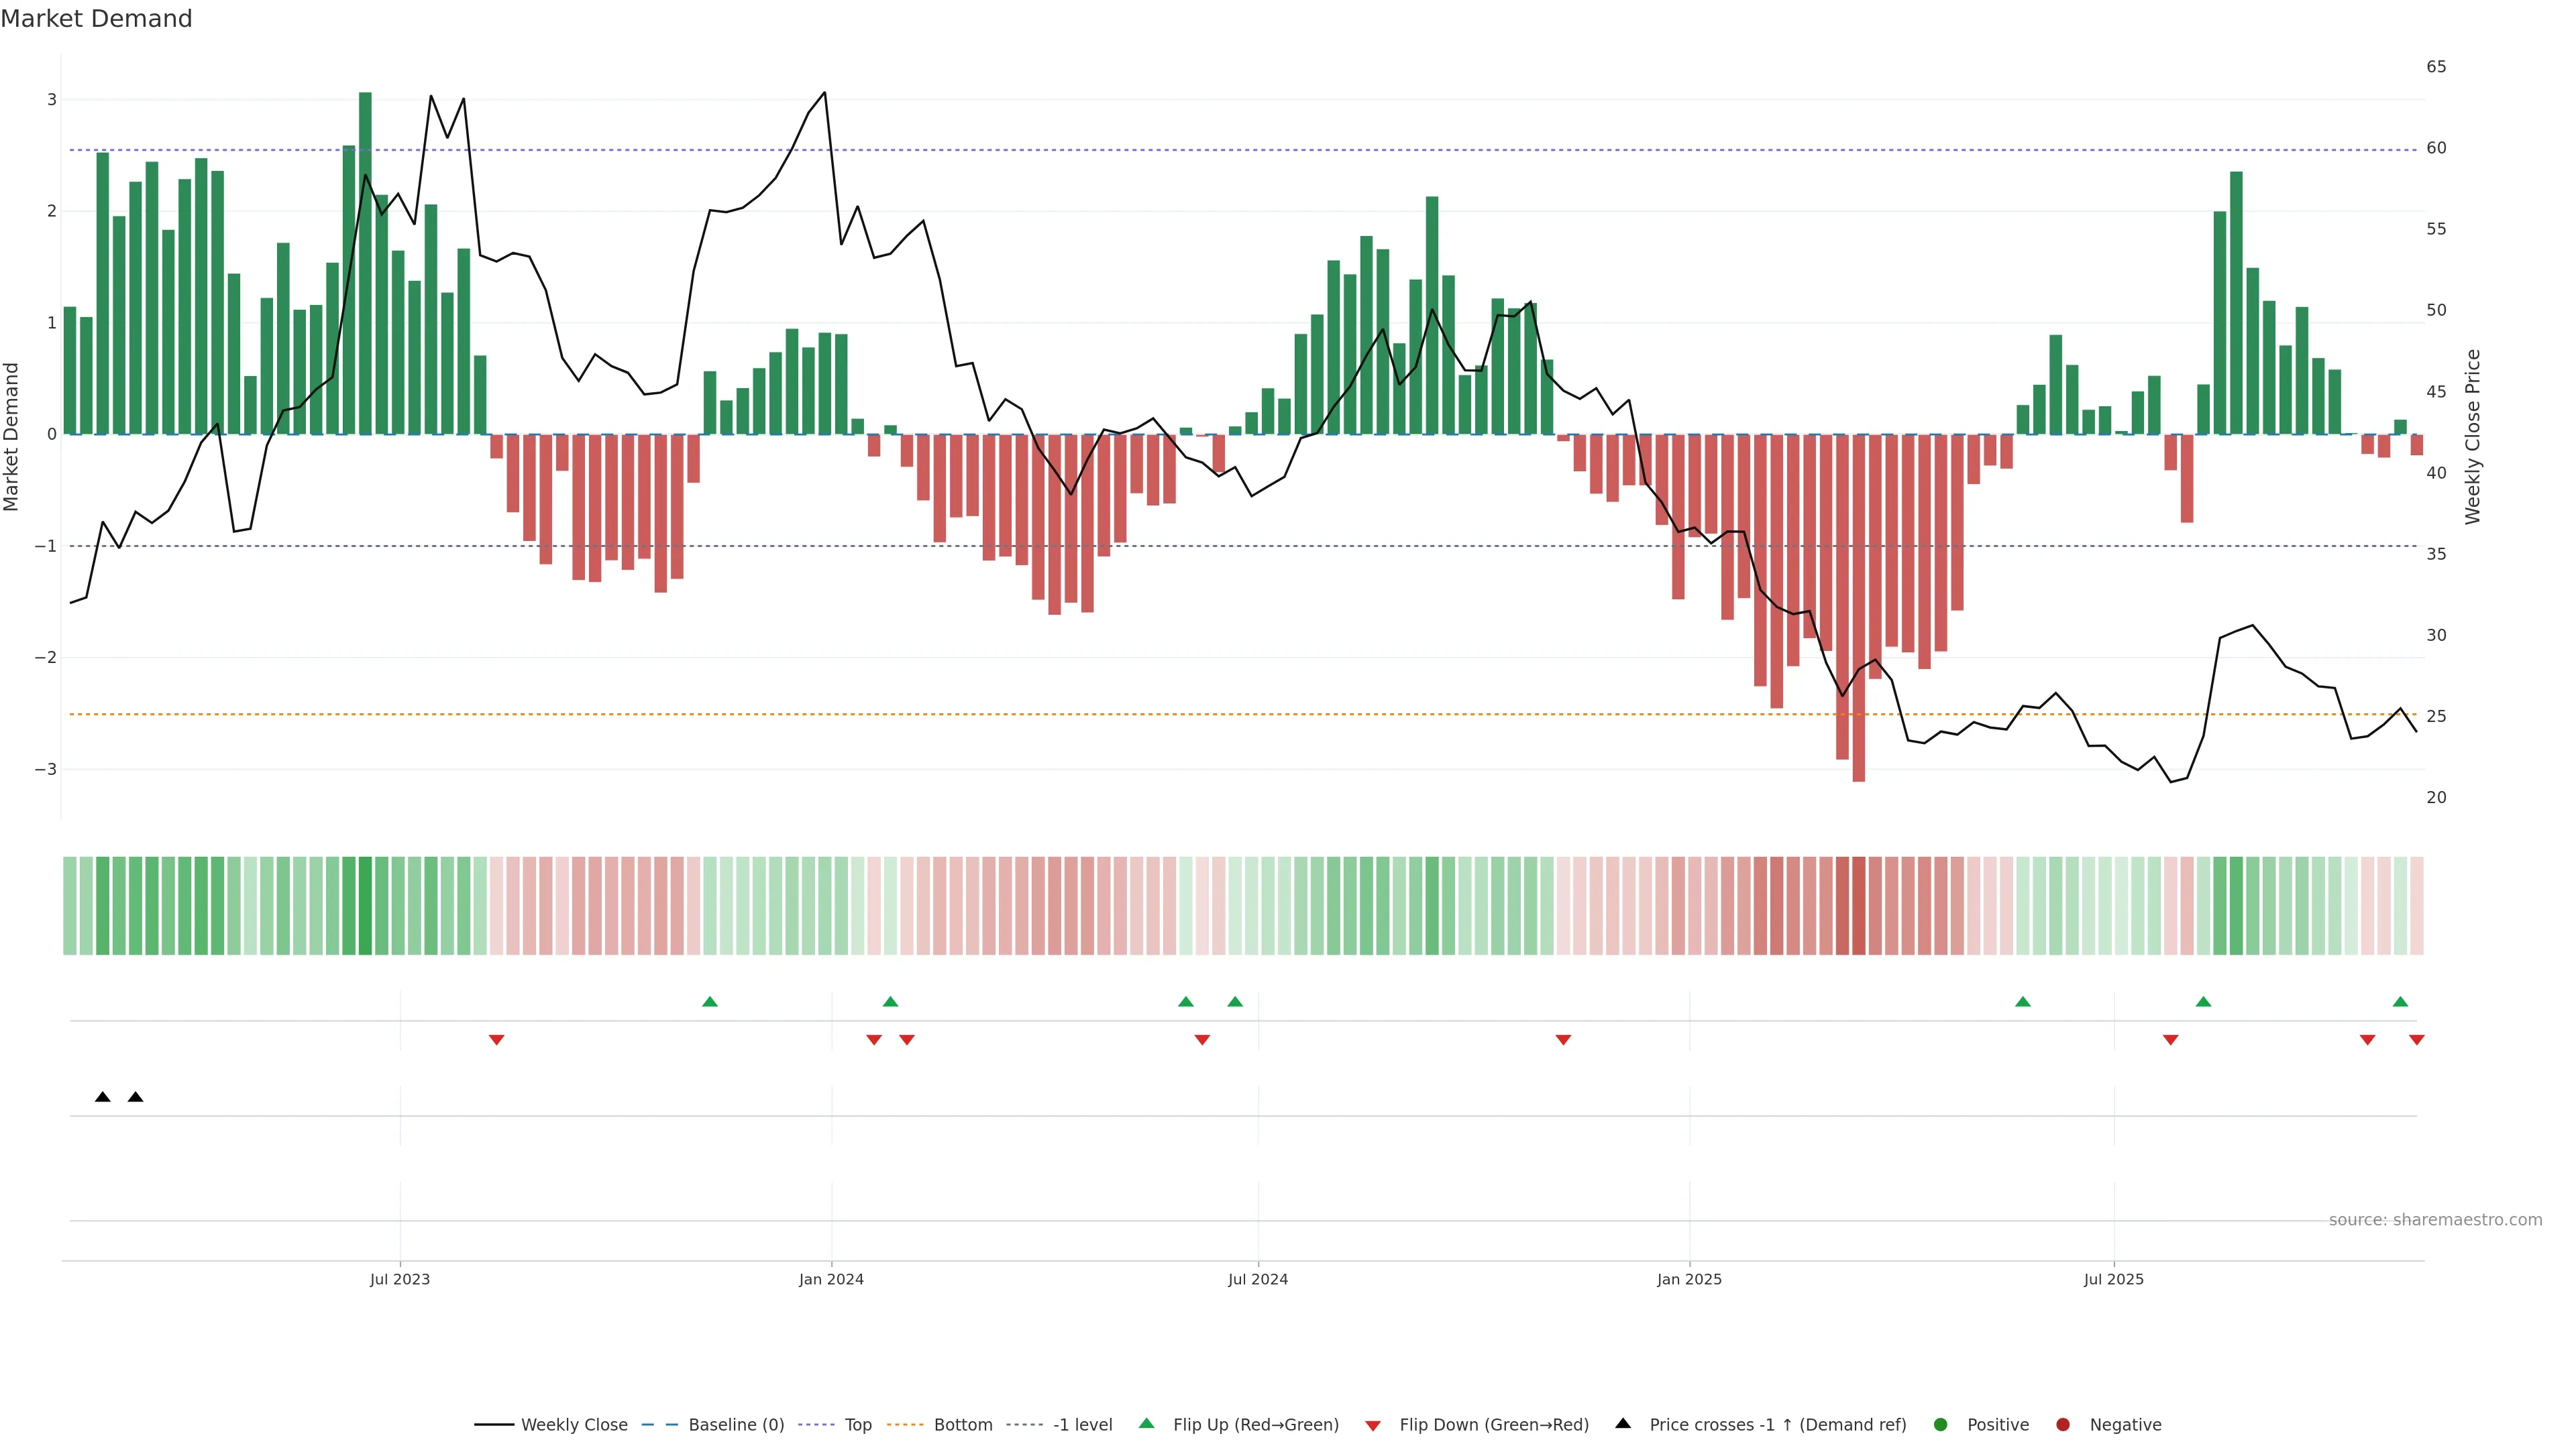Screen dimensions: 2576x1448
Task: Hide the Top dotted line via legend
Action: (857, 1425)
